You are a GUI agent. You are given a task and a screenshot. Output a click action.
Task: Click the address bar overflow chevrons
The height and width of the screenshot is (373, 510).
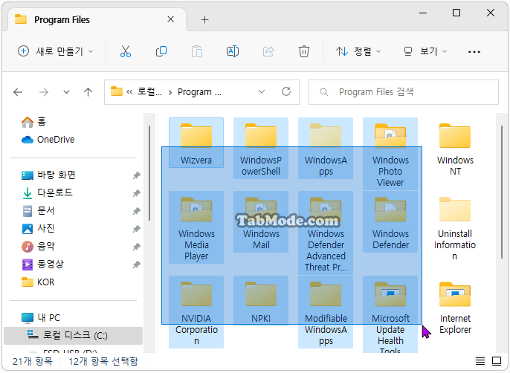click(129, 92)
